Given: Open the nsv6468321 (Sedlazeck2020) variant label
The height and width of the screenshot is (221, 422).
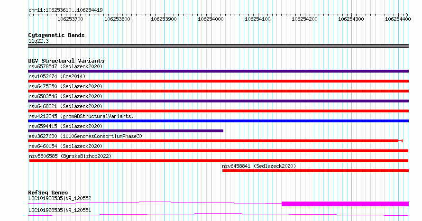Looking at the screenshot, I should pyautogui.click(x=65, y=106).
